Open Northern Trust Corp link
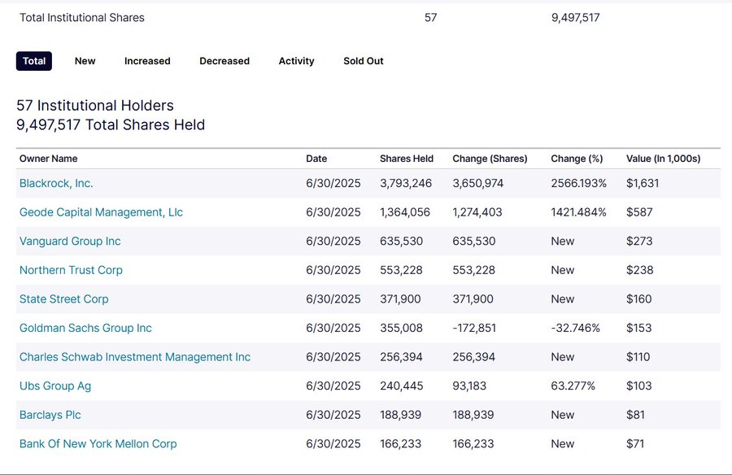 point(71,270)
